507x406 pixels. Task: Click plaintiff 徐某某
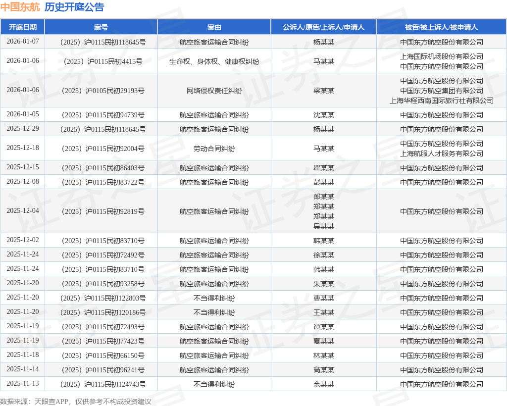click(324, 255)
